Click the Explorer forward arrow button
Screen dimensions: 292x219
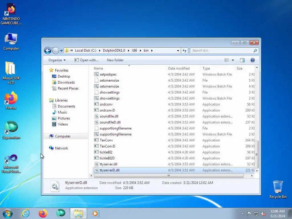click(56, 50)
